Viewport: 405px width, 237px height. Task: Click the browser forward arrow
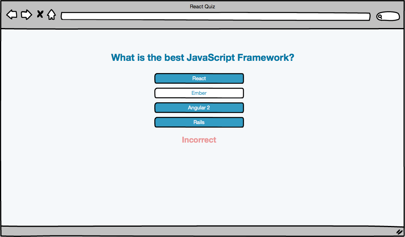[26, 15]
